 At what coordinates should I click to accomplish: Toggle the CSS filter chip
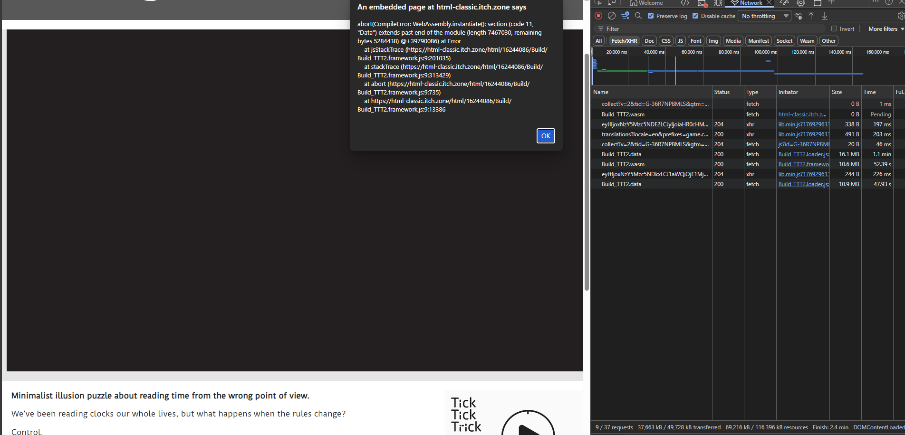(666, 41)
